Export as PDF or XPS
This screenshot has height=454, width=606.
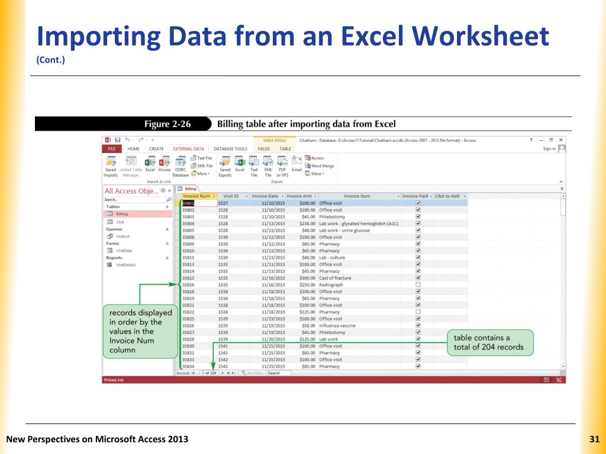tap(282, 166)
